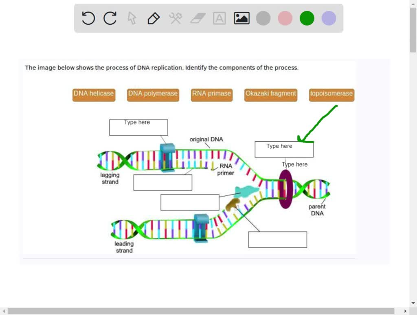Select the DNA polymerase label
This screenshot has height=315, width=417.
coord(153,94)
